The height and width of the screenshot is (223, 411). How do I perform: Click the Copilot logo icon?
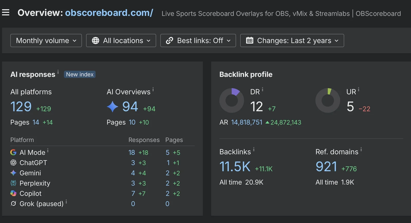coord(13,194)
